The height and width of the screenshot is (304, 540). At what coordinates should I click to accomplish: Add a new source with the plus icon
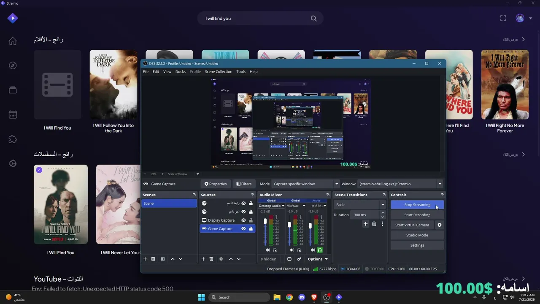tap(203, 259)
